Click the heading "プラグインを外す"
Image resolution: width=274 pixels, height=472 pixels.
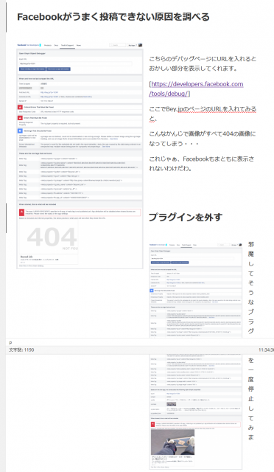click(186, 217)
